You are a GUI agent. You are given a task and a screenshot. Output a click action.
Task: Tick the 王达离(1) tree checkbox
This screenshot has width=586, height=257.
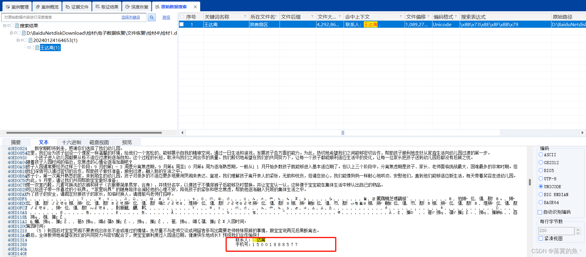point(33,48)
